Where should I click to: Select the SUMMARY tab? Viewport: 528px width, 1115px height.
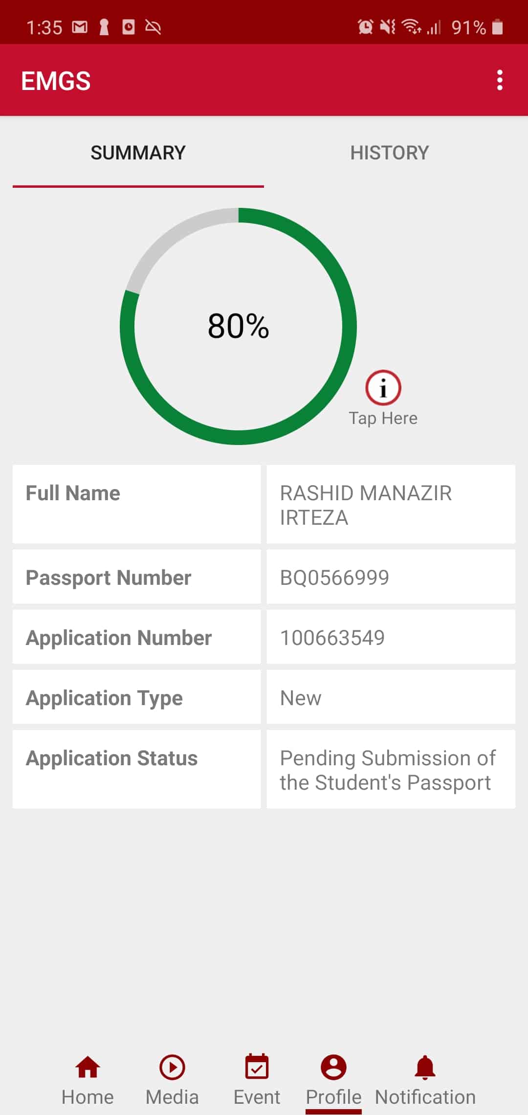click(138, 153)
